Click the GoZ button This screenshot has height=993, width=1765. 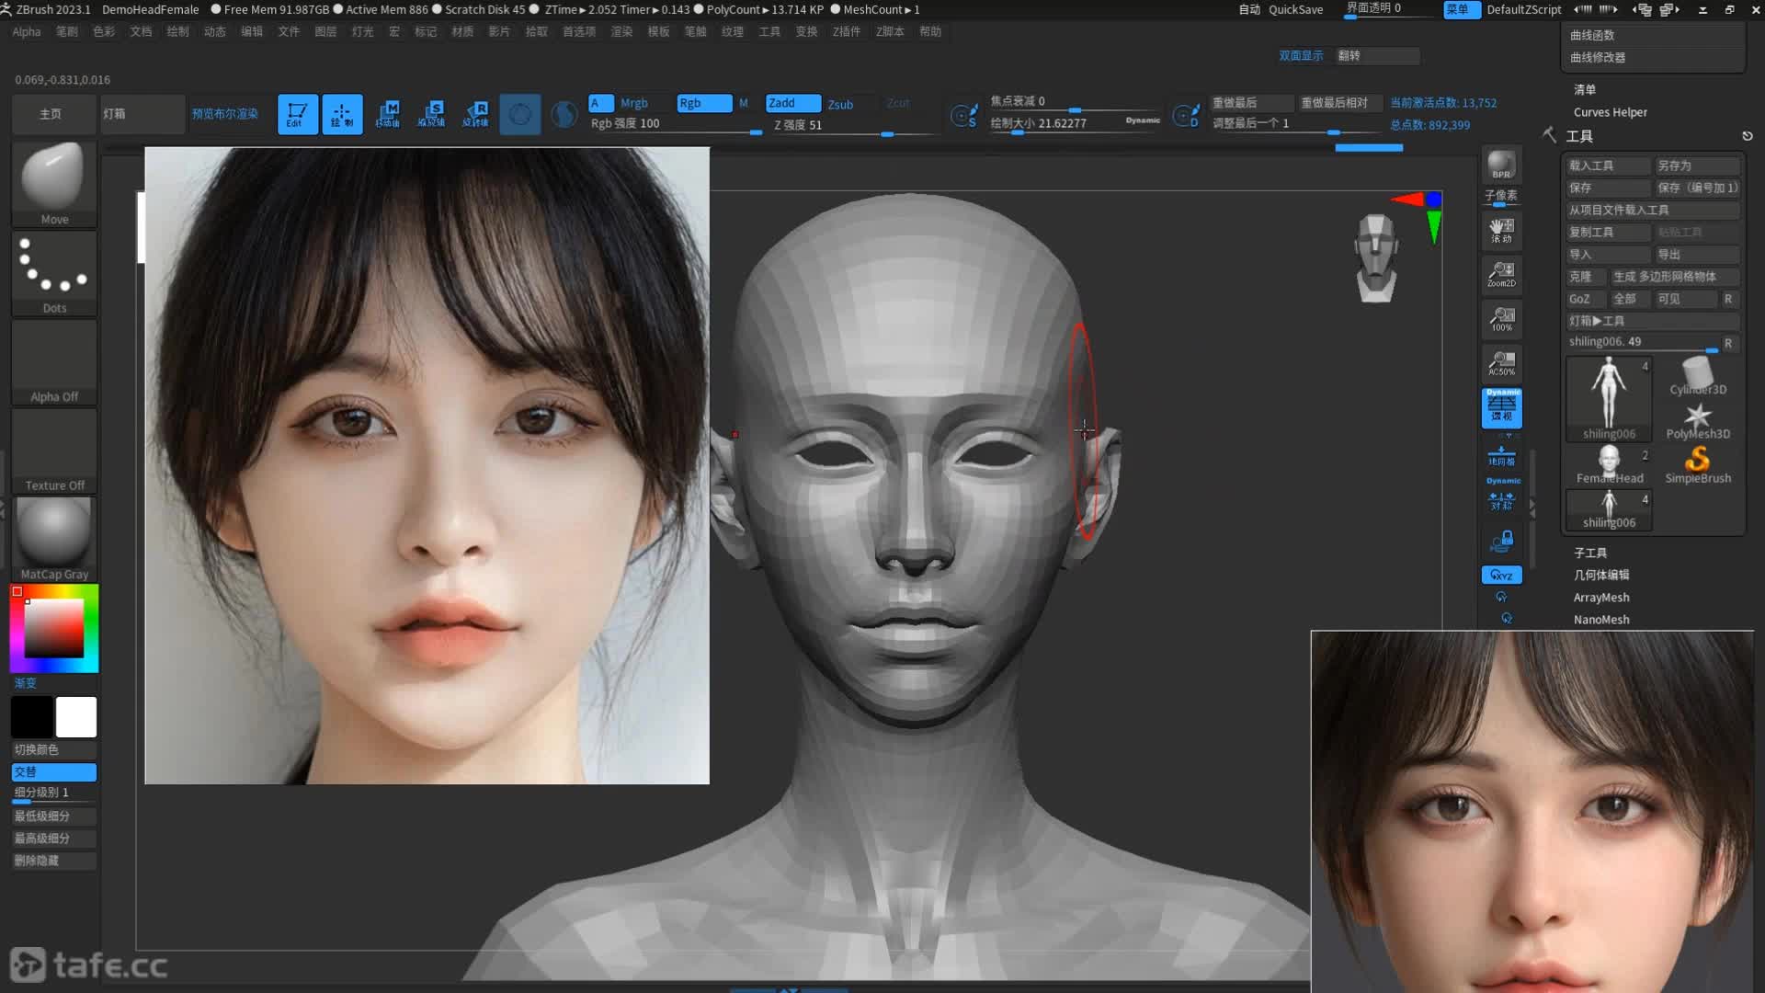pyautogui.click(x=1585, y=299)
